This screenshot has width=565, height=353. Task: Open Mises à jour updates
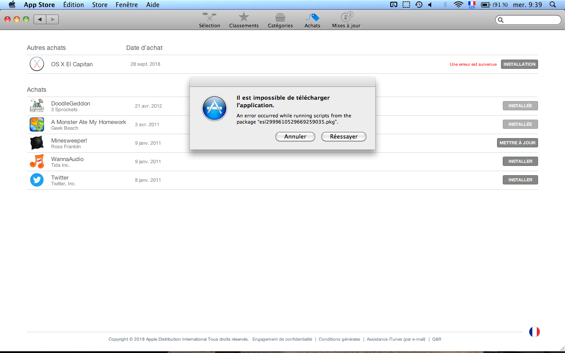pos(346,20)
